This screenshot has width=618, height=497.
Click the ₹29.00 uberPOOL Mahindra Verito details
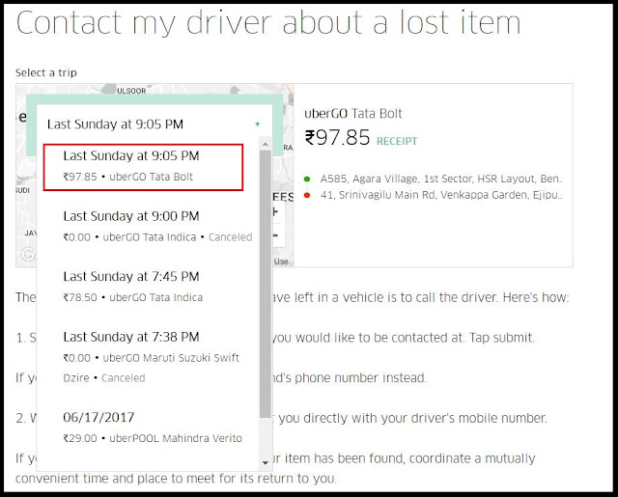(x=153, y=438)
